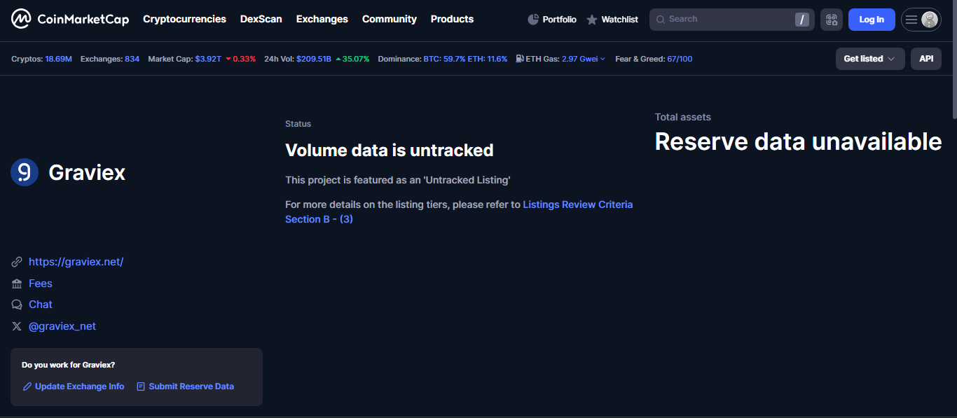Viewport: 957px width, 418px height.
Task: Click the Dominance BTC 59.7% ETH 11.6% value
Action: [465, 59]
